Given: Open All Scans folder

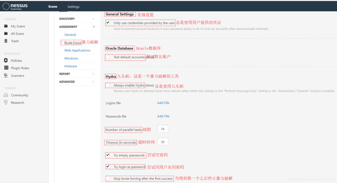Looking at the screenshot, I should coord(17,34).
